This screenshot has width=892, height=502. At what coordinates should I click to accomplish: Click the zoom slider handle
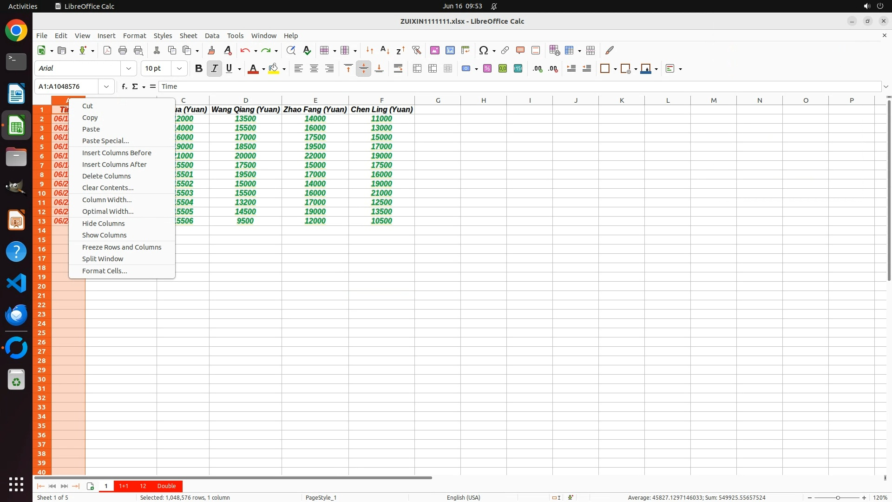(838, 497)
